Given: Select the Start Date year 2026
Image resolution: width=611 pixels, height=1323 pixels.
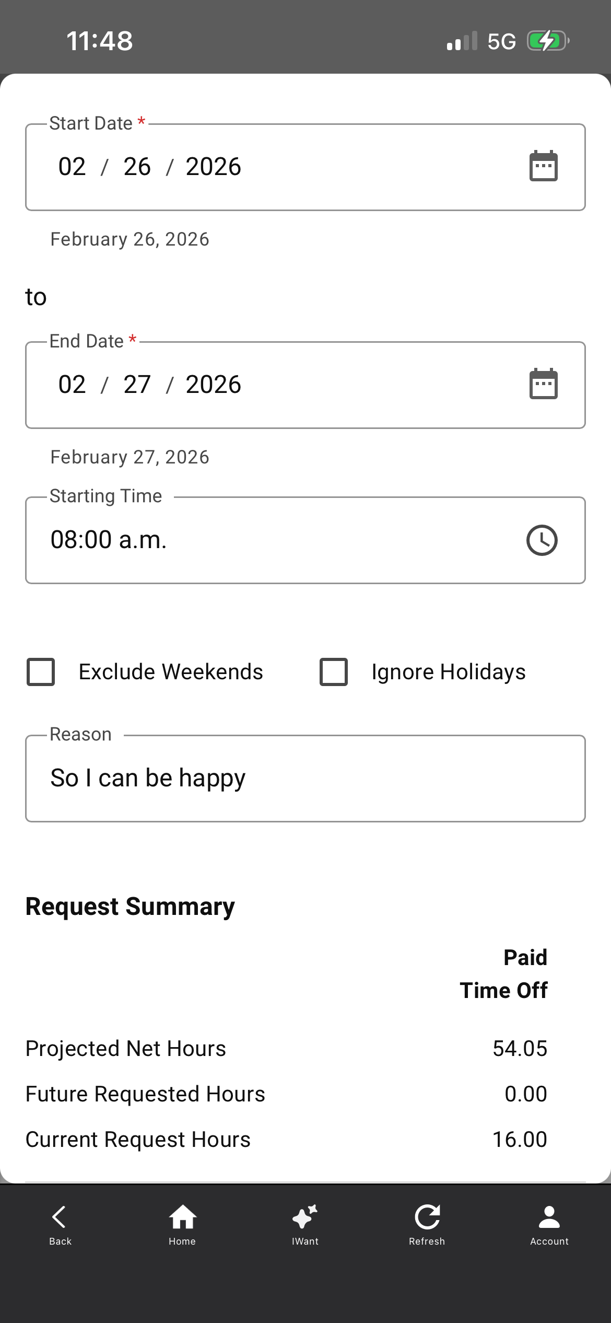Looking at the screenshot, I should point(213,167).
